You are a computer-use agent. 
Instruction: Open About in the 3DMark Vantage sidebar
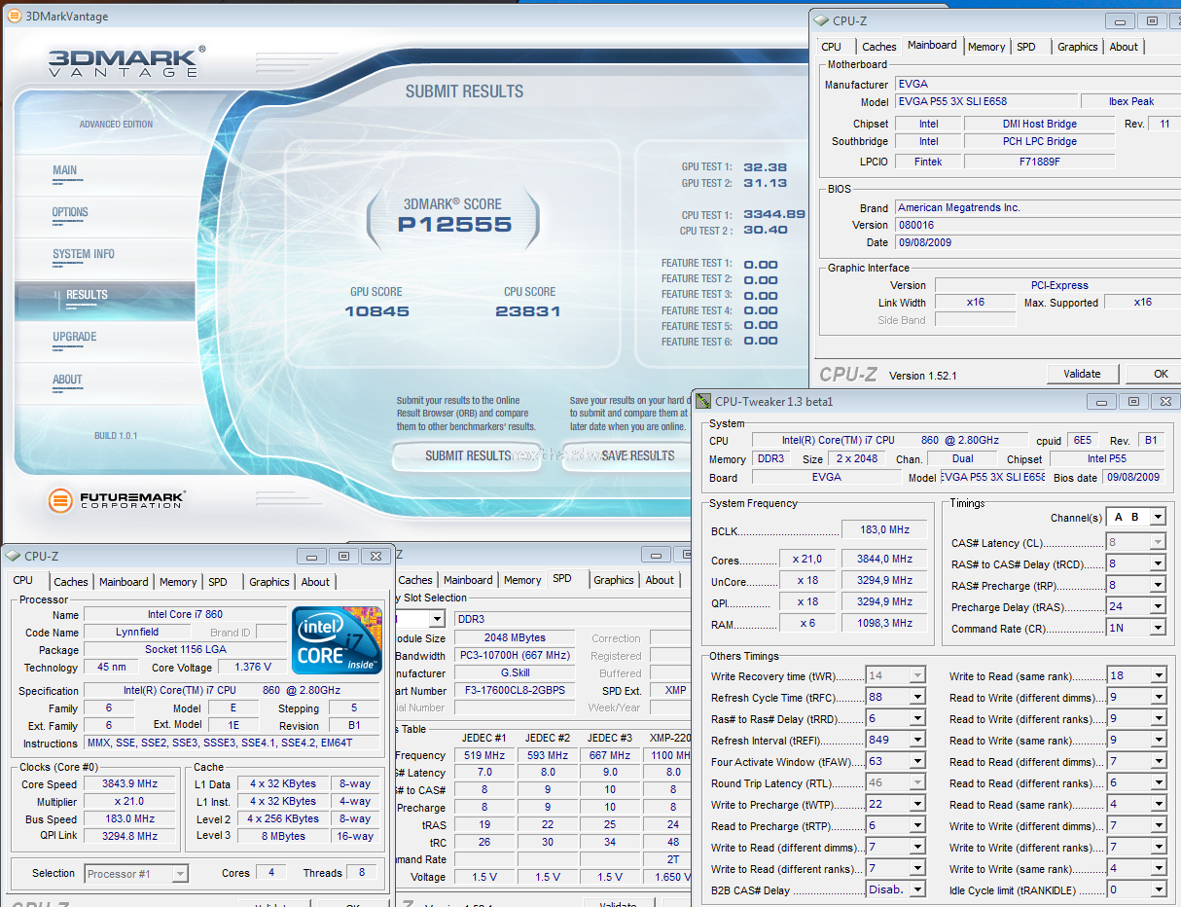(x=67, y=380)
